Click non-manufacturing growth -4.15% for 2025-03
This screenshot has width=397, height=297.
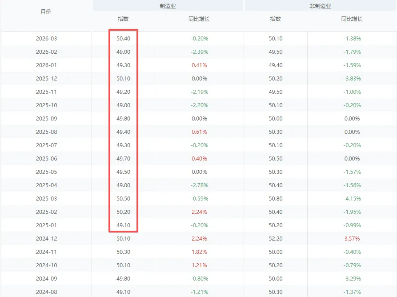[x=352, y=198]
